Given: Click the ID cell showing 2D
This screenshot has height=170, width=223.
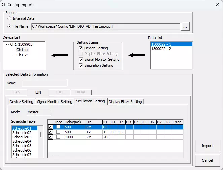Looking at the screenshot, I should pyautogui.click(x=106, y=137).
